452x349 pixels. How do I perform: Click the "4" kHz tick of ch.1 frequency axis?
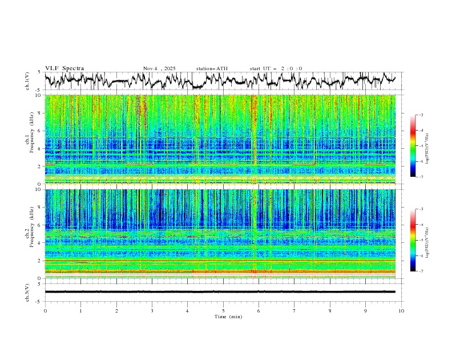pos(41,149)
